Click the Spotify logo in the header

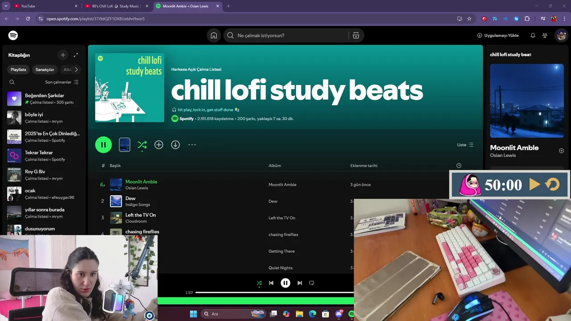(x=13, y=35)
